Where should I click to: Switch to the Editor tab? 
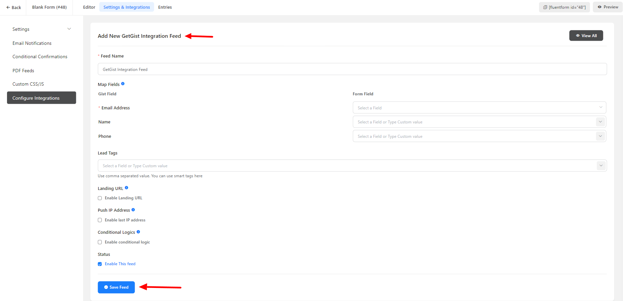pyautogui.click(x=89, y=7)
